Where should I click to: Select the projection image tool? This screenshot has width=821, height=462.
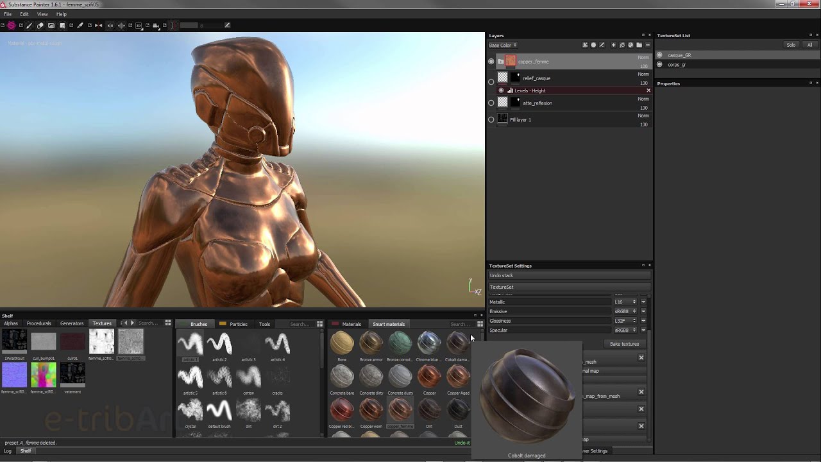pyautogui.click(x=51, y=26)
